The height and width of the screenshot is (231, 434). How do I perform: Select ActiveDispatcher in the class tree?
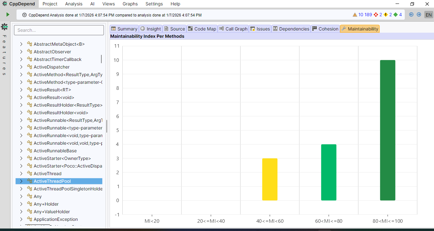tap(51, 67)
